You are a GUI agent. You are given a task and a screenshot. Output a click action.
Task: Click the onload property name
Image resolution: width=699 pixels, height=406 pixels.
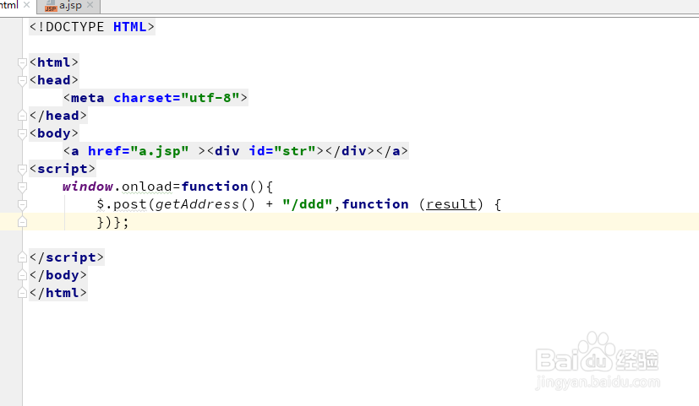(x=147, y=187)
